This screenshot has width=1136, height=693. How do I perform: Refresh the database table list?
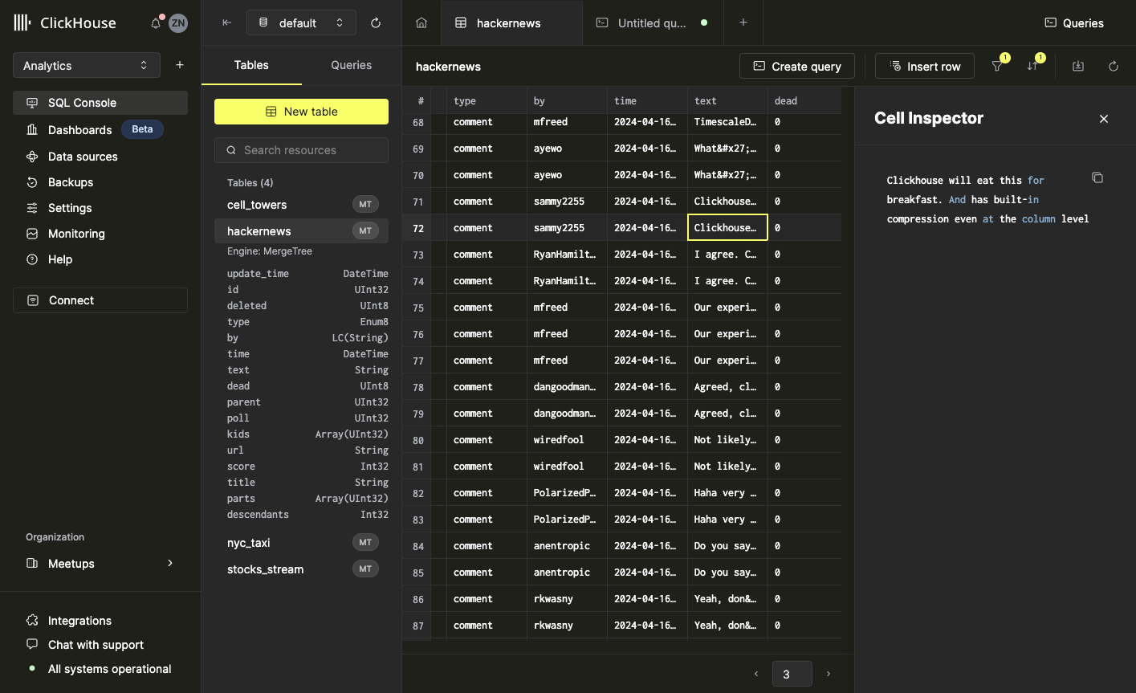pos(376,22)
